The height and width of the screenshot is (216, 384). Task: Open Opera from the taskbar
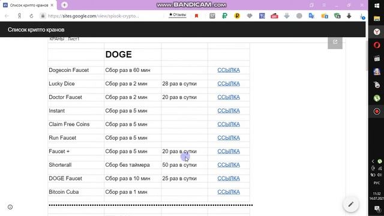[x=377, y=45]
